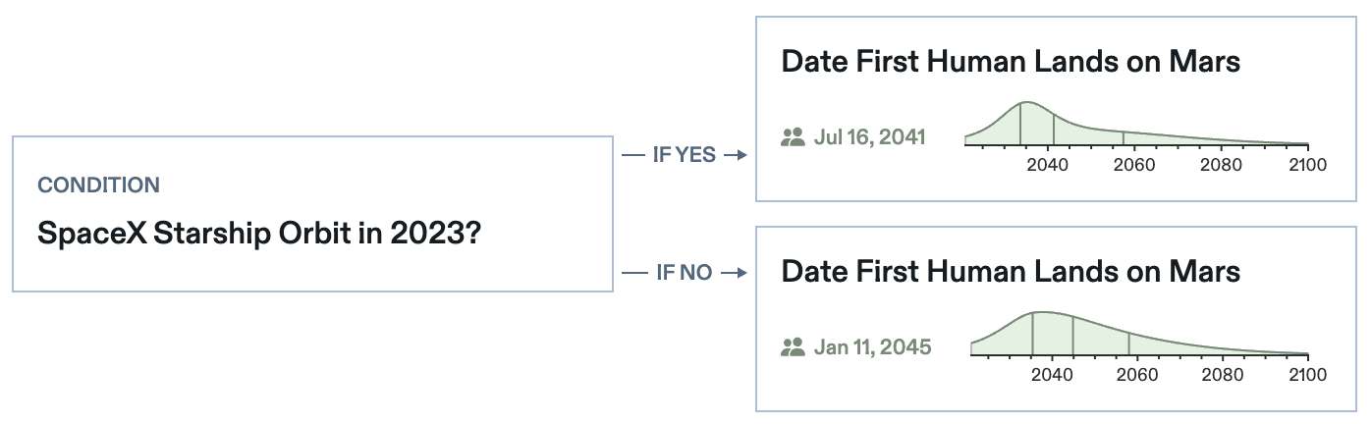Click the IF NO label text
Viewport: 1371px width, 424px height.
click(684, 273)
